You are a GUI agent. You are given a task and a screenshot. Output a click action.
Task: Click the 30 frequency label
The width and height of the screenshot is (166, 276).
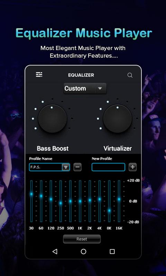[31, 228]
